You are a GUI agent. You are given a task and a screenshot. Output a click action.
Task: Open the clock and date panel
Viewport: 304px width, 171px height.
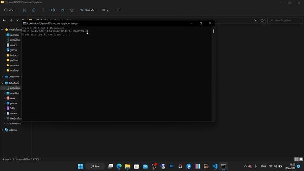point(290,166)
